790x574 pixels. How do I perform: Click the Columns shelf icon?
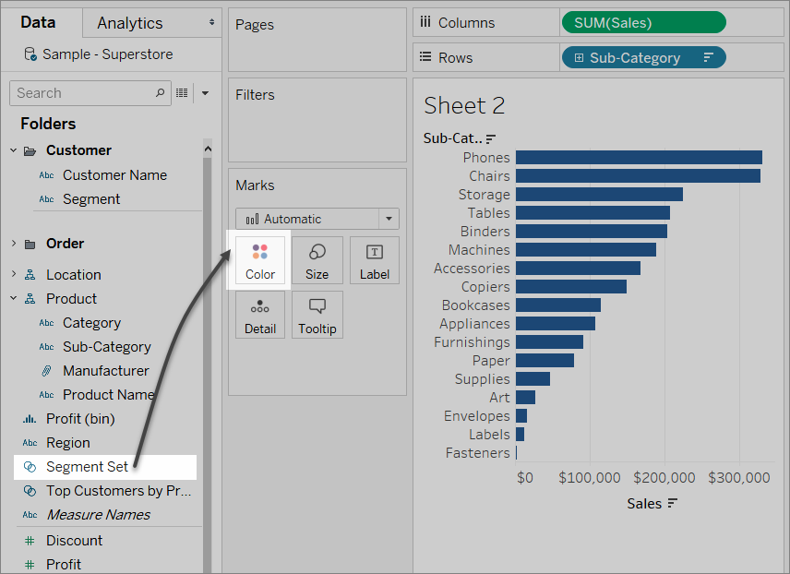425,22
